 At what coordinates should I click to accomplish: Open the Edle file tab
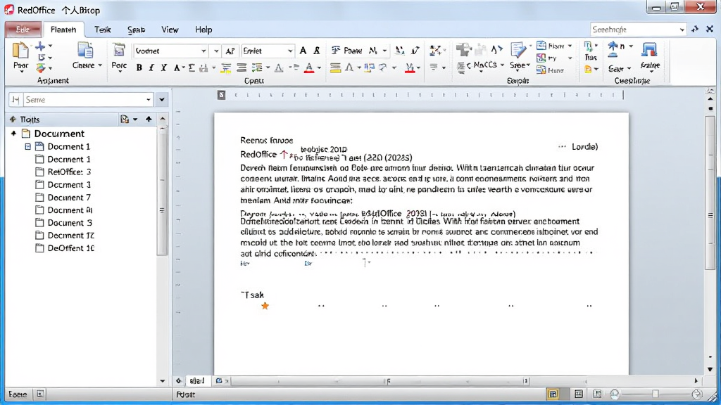click(22, 30)
